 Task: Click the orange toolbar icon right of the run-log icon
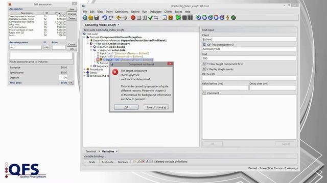tap(170, 18)
